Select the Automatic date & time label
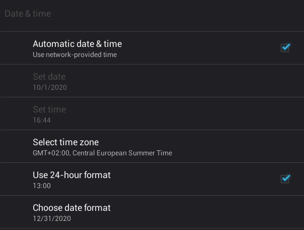304x230 pixels. point(78,44)
